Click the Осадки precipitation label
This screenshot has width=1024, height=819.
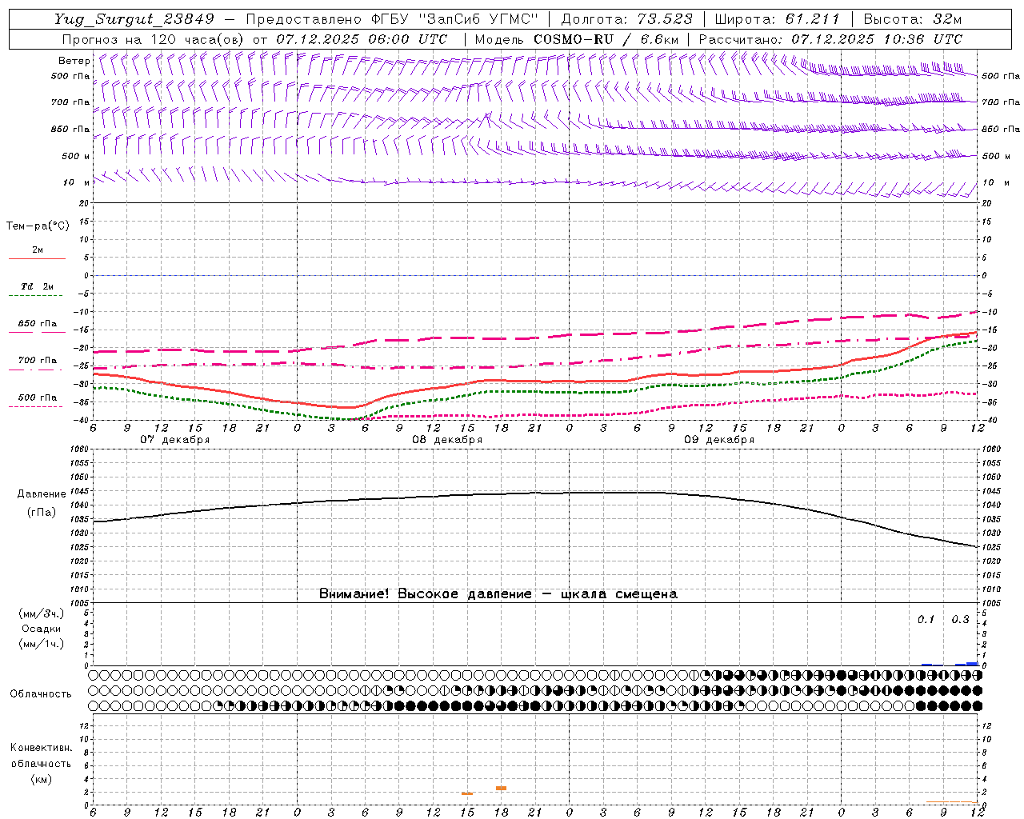pyautogui.click(x=42, y=629)
